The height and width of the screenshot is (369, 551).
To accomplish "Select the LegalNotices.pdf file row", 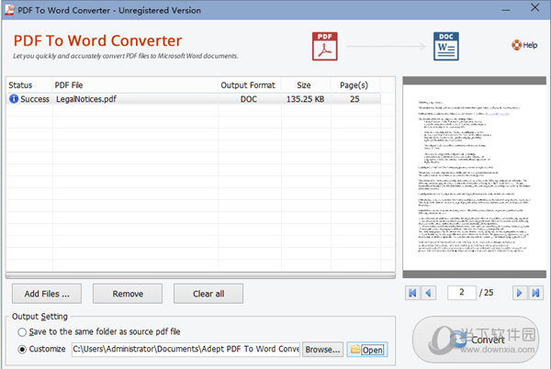I will (194, 99).
